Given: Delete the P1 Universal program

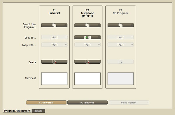Looking at the screenshot, I should [54, 62].
